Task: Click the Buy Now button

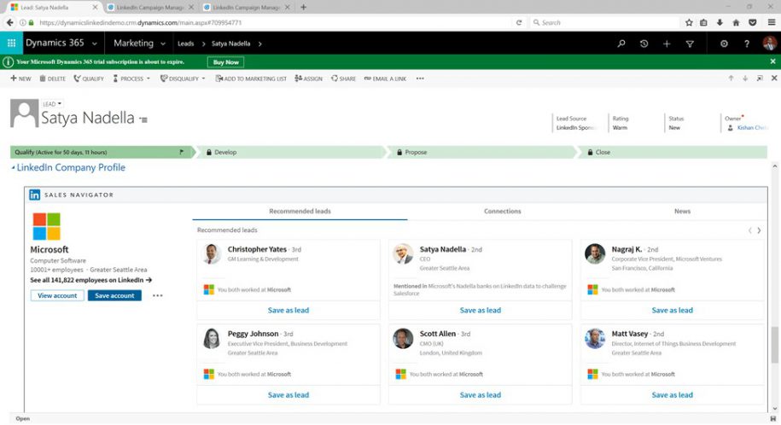Action: tap(225, 62)
